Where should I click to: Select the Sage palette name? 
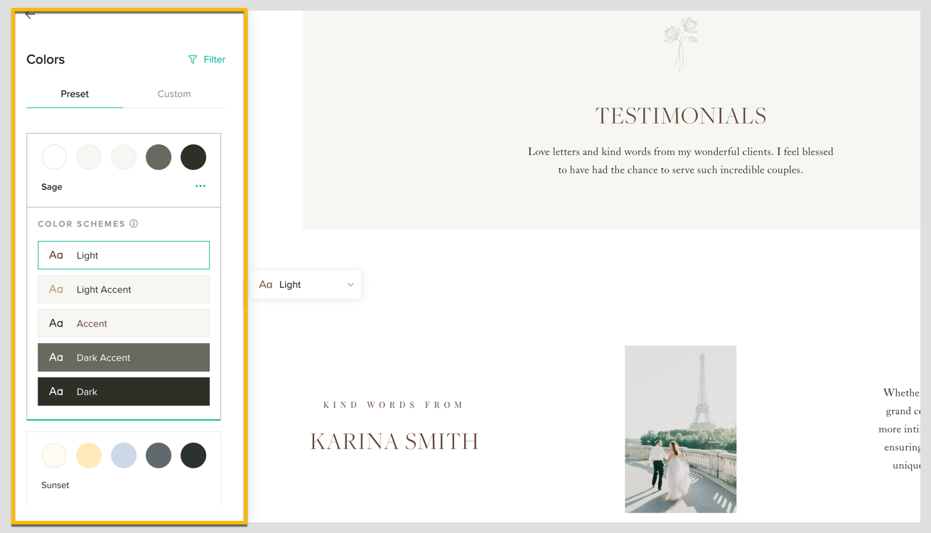[x=52, y=187]
